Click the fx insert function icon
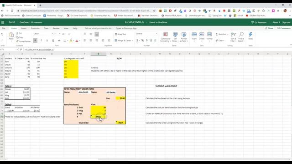Image resolution: width=292 pixels, height=164 pixels. coord(21,50)
